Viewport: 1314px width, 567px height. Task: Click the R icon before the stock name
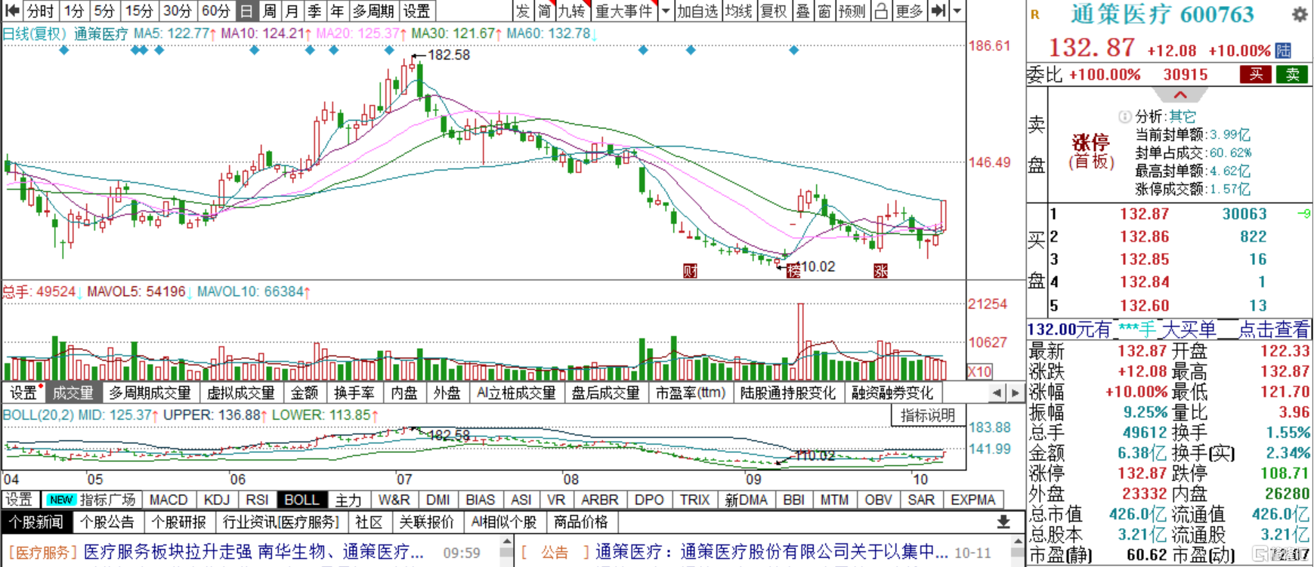coord(1035,15)
